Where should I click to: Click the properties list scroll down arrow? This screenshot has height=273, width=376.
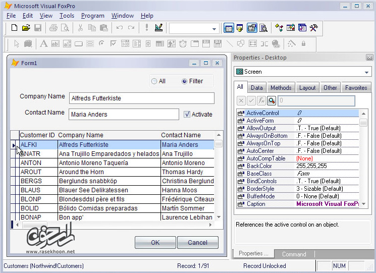[363, 204]
